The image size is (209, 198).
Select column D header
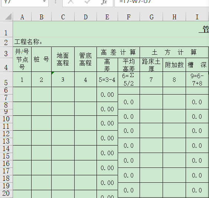(x=86, y=17)
